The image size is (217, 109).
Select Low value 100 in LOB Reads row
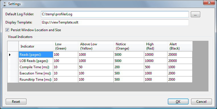pos(65,61)
